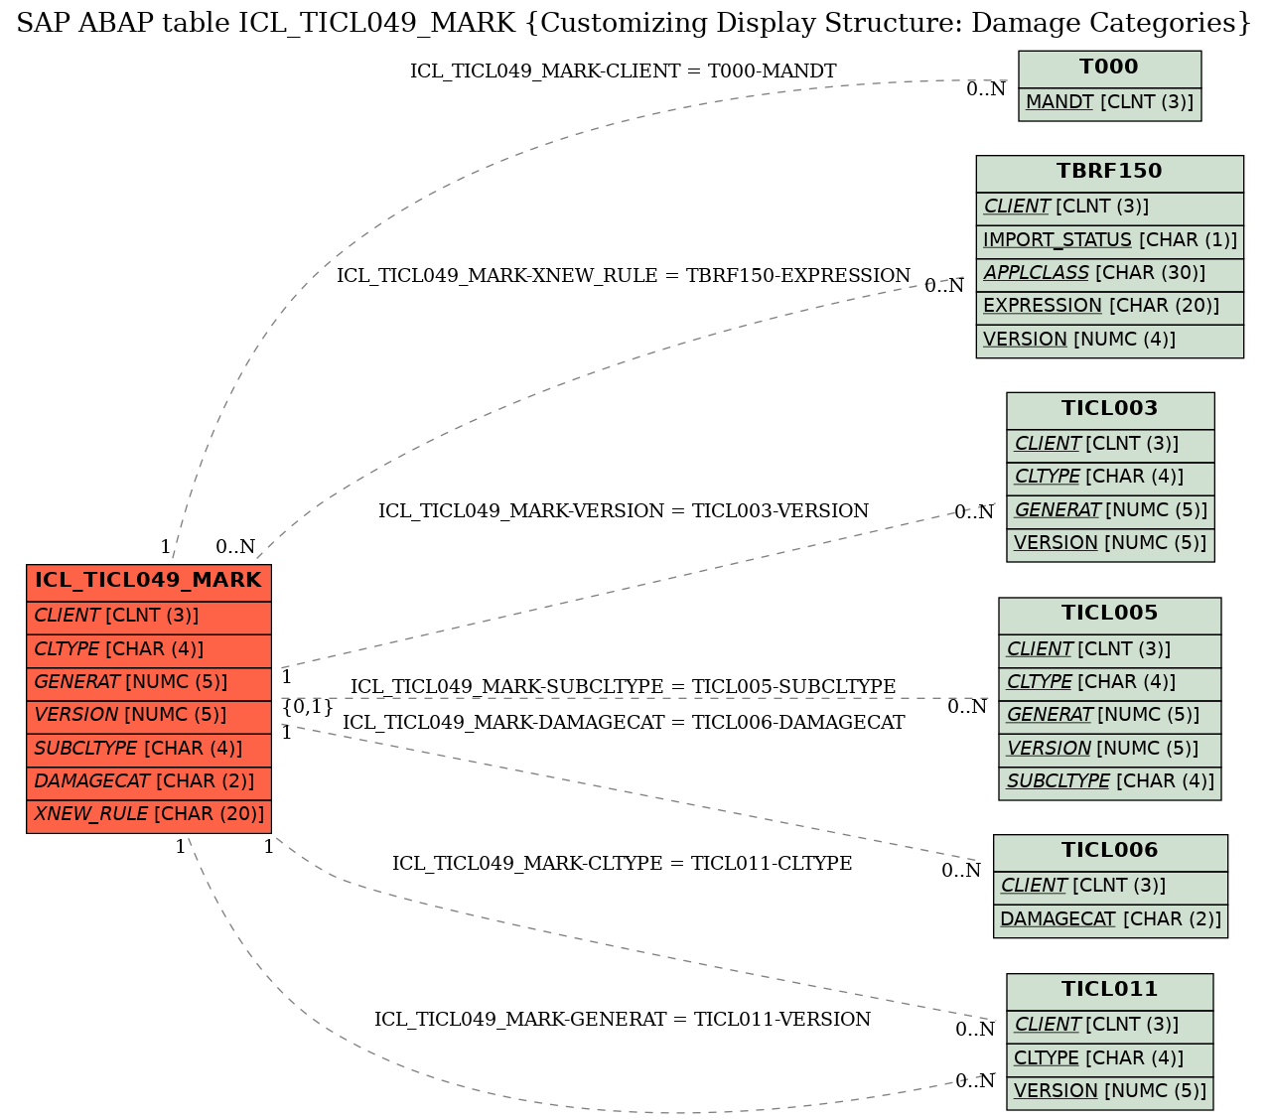Click CLIENT field in TICL005 table
Screen dimensions: 1270x1120
click(1110, 650)
